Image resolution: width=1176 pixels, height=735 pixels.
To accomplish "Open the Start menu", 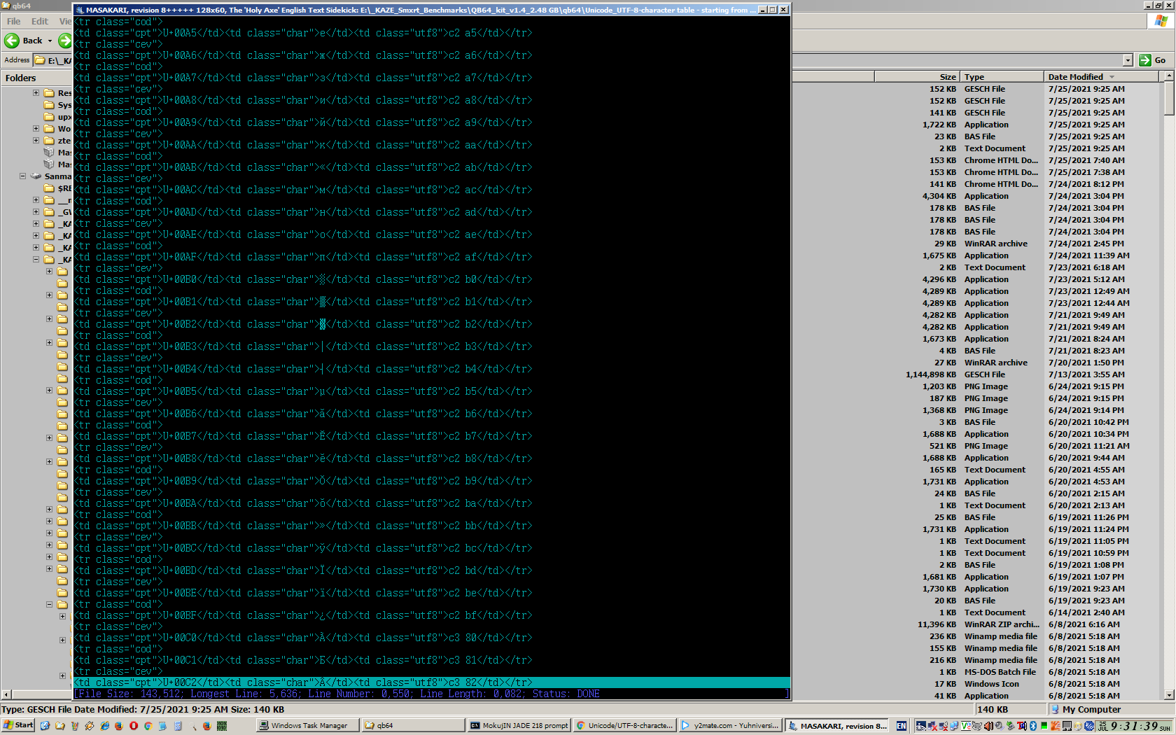I will pos(18,725).
